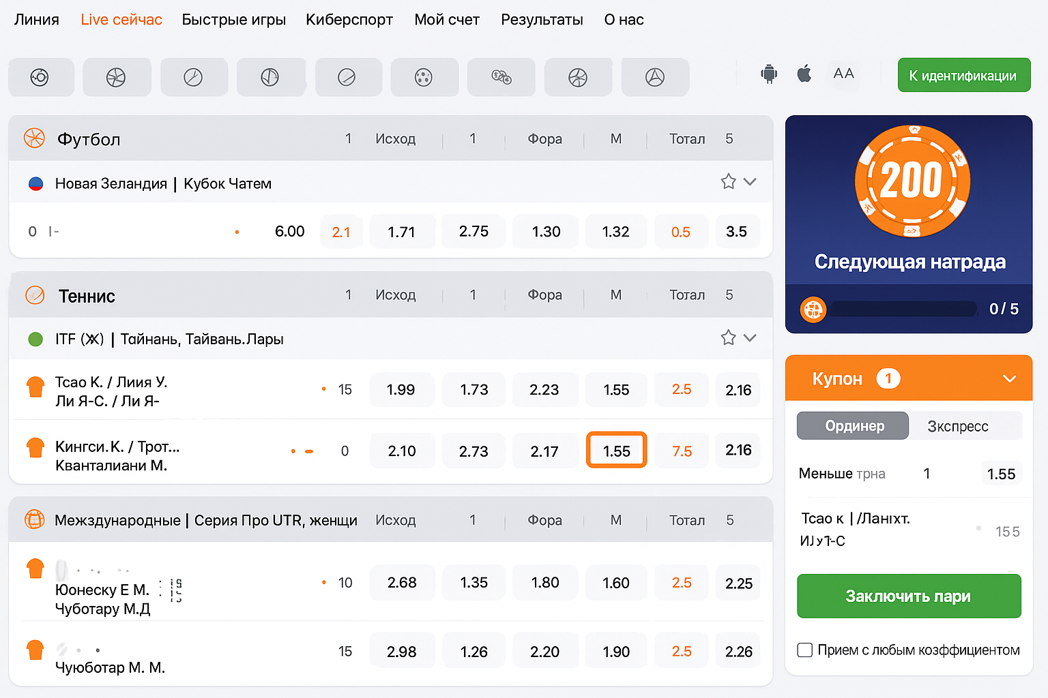The image size is (1048, 698).
Task: Click the 0/5 reward progress bar
Action: coord(904,309)
